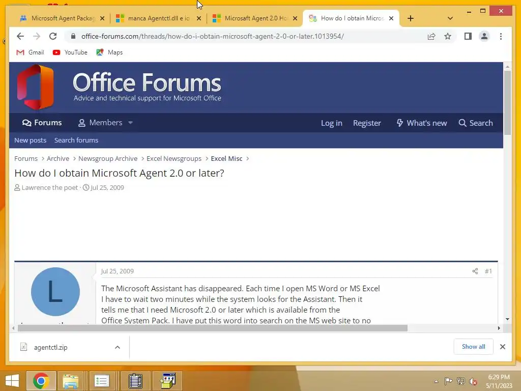Screen dimensions: 521x391
Task: Open Maps bookmark
Action: coord(109,52)
